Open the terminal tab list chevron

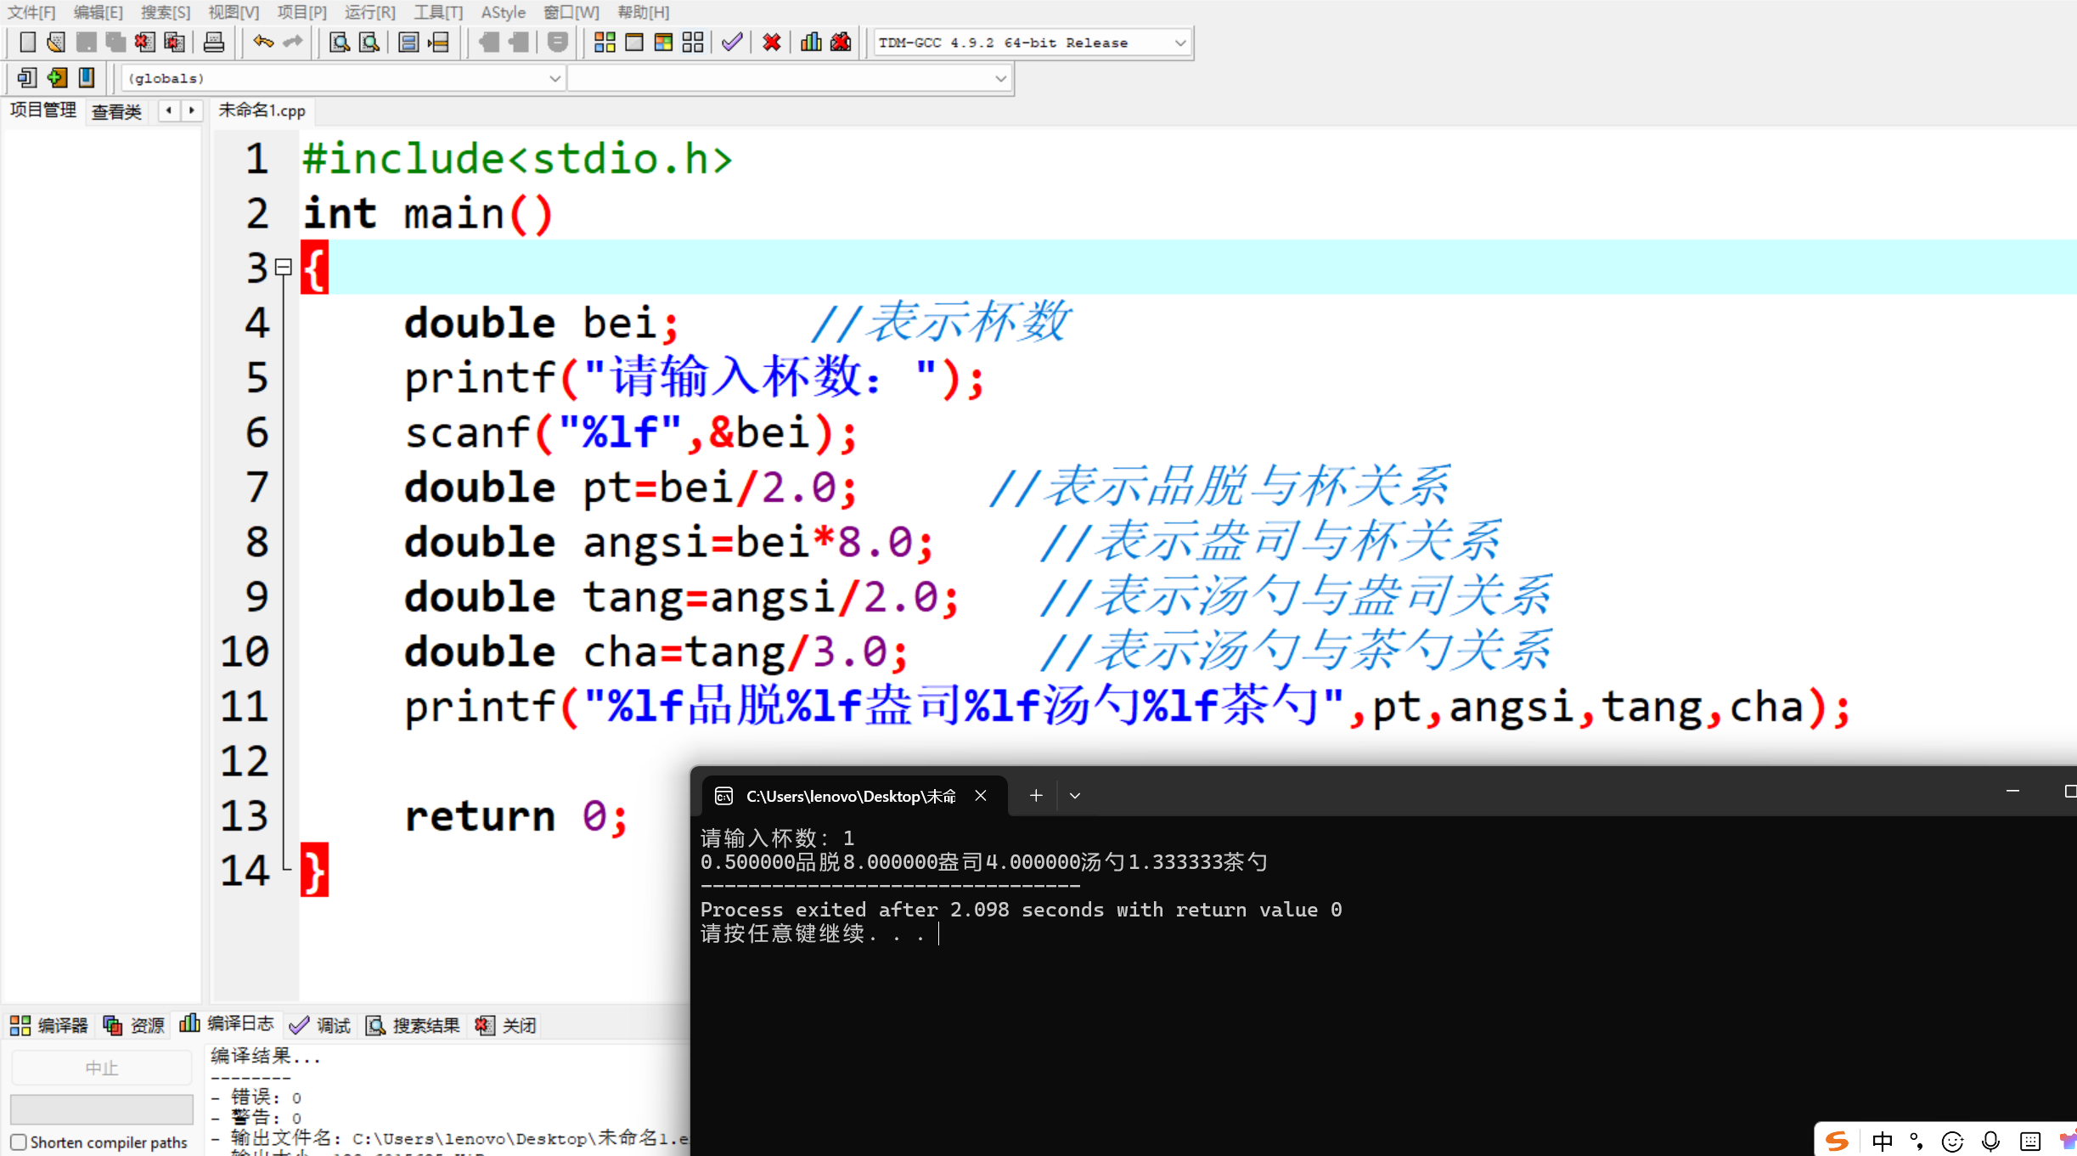[x=1074, y=796]
